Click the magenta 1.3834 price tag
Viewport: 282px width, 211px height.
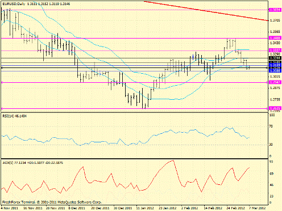[275, 10]
